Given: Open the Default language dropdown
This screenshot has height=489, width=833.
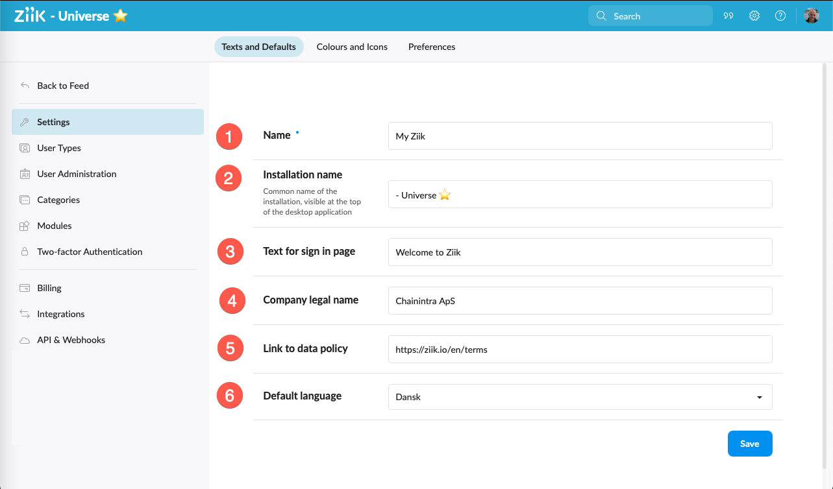Looking at the screenshot, I should tap(580, 397).
